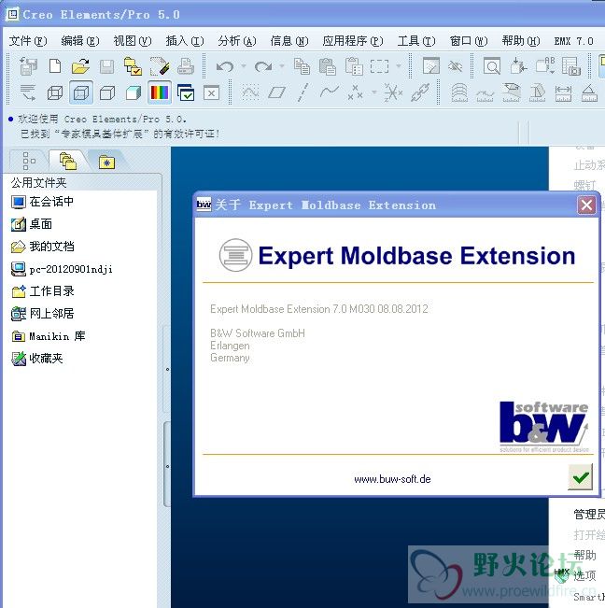Expand the undo history dropdown arrow
Screen dimensions: 605x608
(x=244, y=66)
